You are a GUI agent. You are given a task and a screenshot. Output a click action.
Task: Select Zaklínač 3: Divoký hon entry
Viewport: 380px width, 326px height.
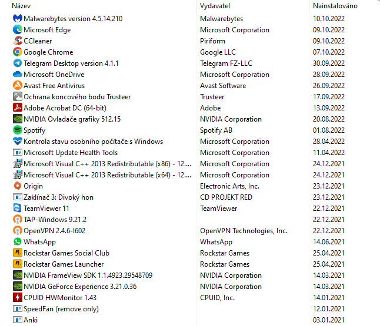click(x=58, y=197)
